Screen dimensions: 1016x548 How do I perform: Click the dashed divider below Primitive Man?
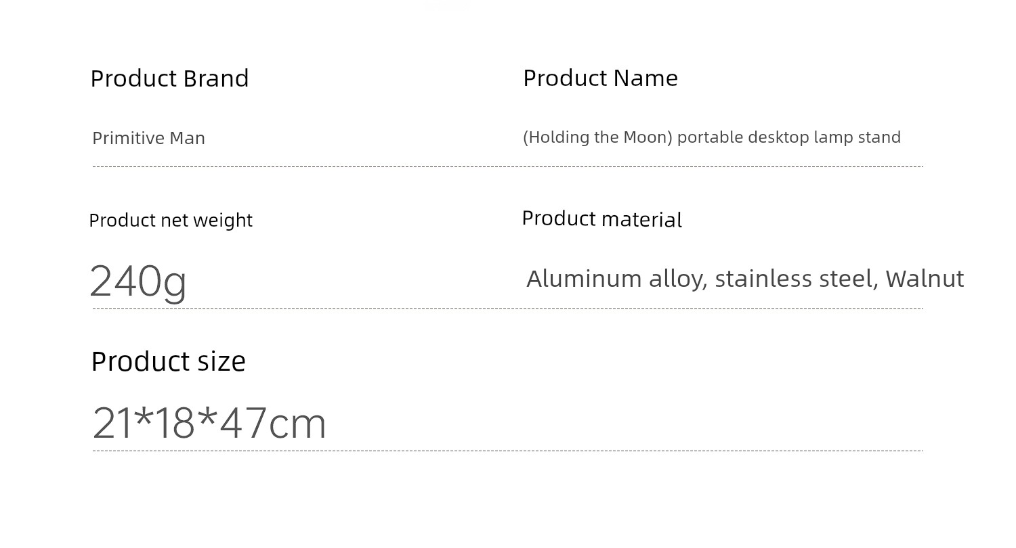click(508, 166)
